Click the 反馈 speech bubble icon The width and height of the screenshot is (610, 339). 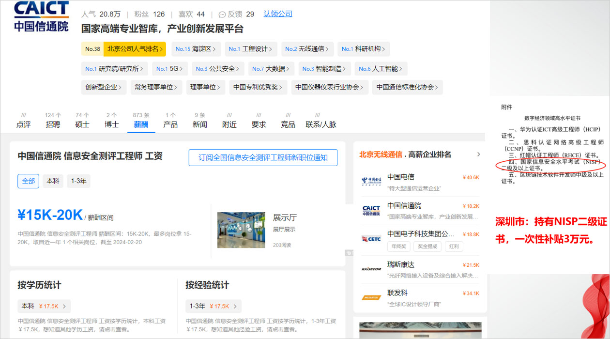[222, 15]
